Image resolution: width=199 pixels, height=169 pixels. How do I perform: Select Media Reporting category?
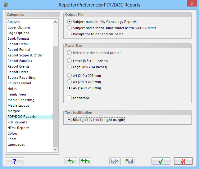30,100
